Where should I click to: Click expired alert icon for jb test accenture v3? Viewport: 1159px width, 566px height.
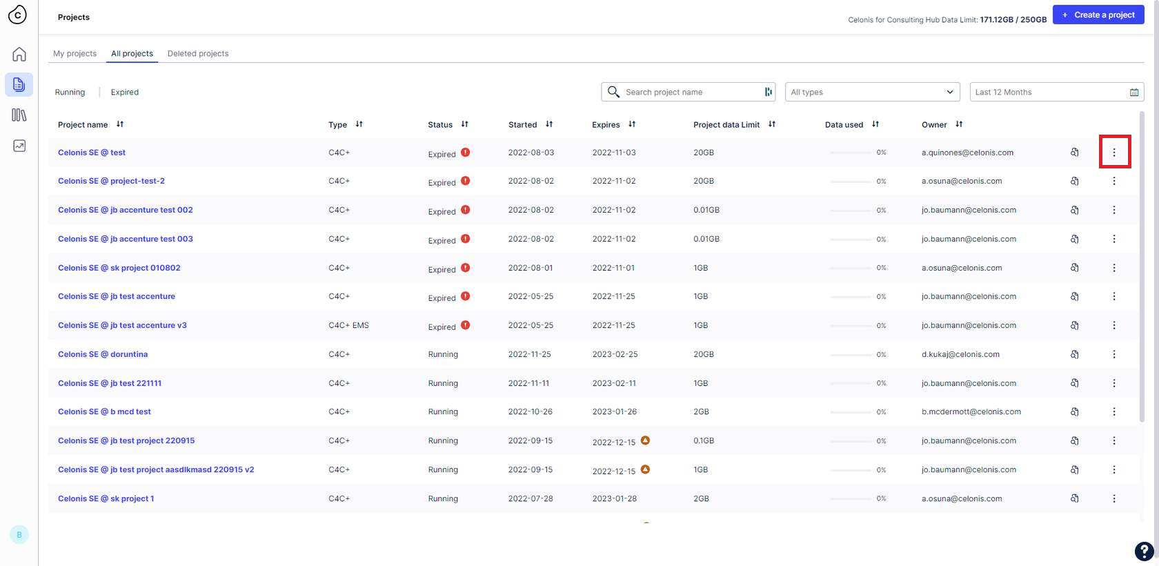pos(466,324)
